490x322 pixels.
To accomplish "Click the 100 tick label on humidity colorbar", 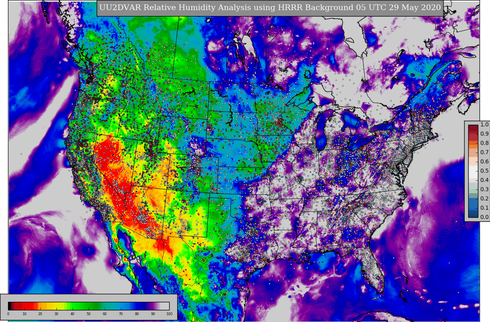I will coord(169,314).
